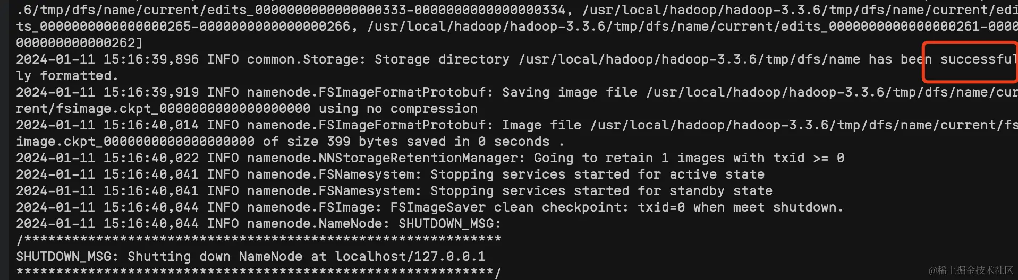Click the "using no compression" text
The image size is (1018, 280).
[x=398, y=109]
